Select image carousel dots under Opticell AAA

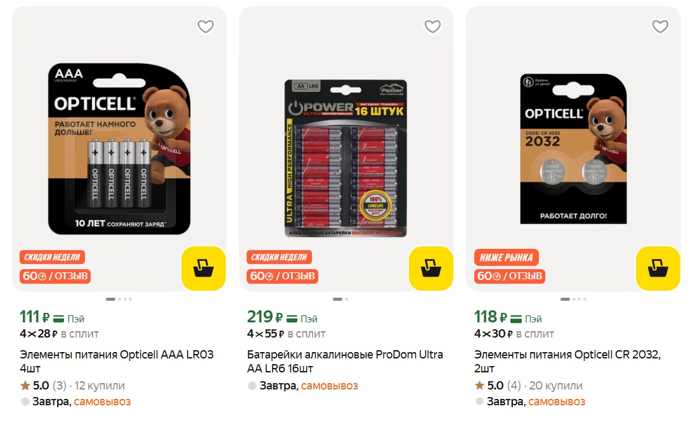(119, 300)
